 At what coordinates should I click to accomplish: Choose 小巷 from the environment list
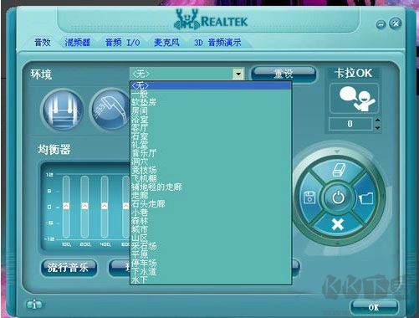[x=211, y=213]
